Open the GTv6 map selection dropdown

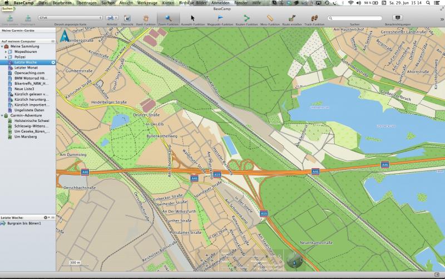(70, 18)
